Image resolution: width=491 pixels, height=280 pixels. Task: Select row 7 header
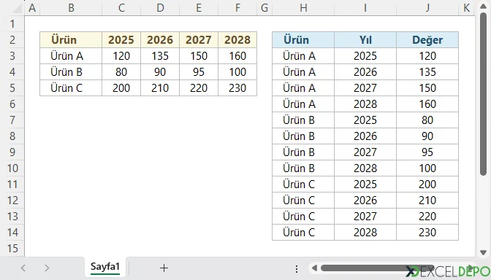pos(12,120)
